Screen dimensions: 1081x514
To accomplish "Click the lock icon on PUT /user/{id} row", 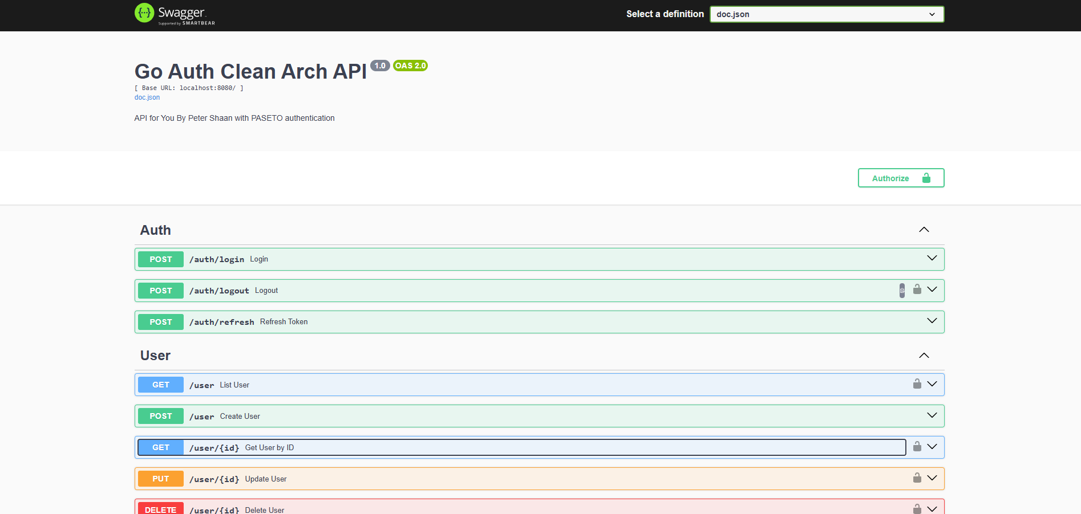I will (x=917, y=478).
